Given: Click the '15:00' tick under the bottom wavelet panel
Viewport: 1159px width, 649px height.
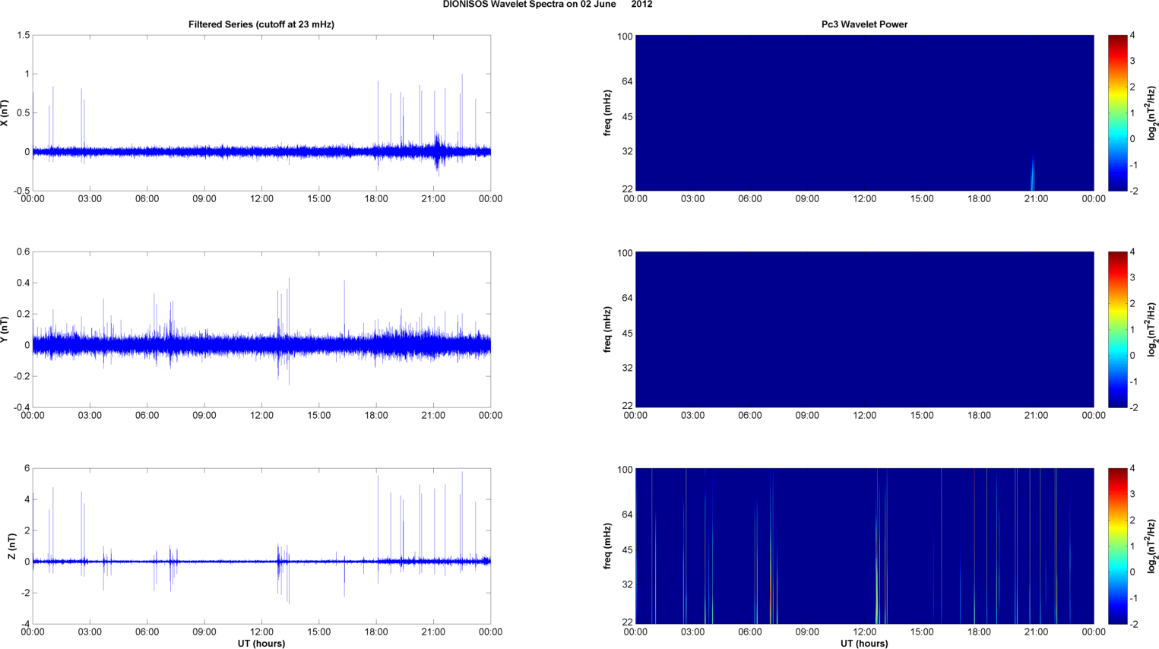Looking at the screenshot, I should pos(922,632).
